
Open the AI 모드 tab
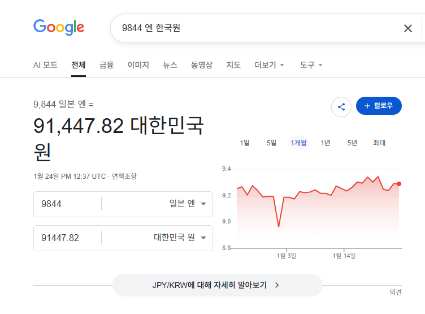click(x=45, y=65)
